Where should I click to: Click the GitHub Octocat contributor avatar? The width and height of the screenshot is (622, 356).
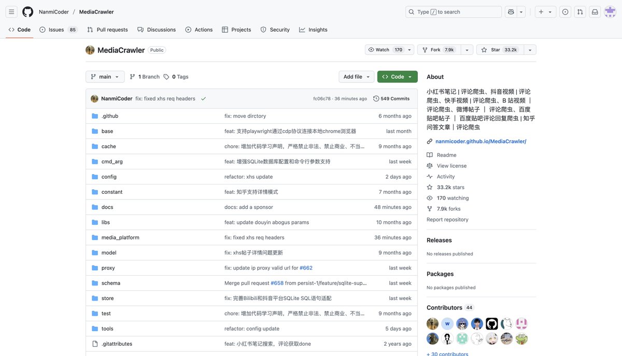[x=492, y=324]
